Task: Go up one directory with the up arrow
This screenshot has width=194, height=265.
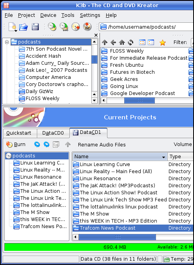Action: pyautogui.click(x=105, y=42)
